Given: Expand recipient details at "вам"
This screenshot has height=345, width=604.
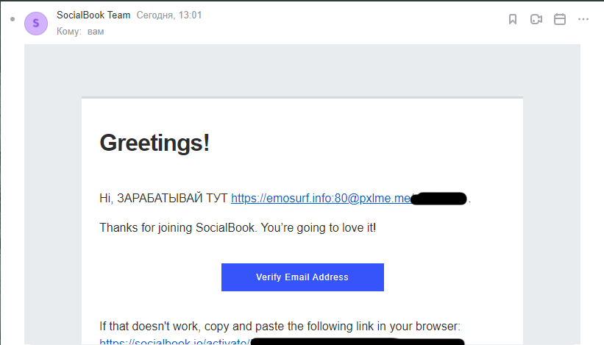Looking at the screenshot, I should tap(96, 32).
